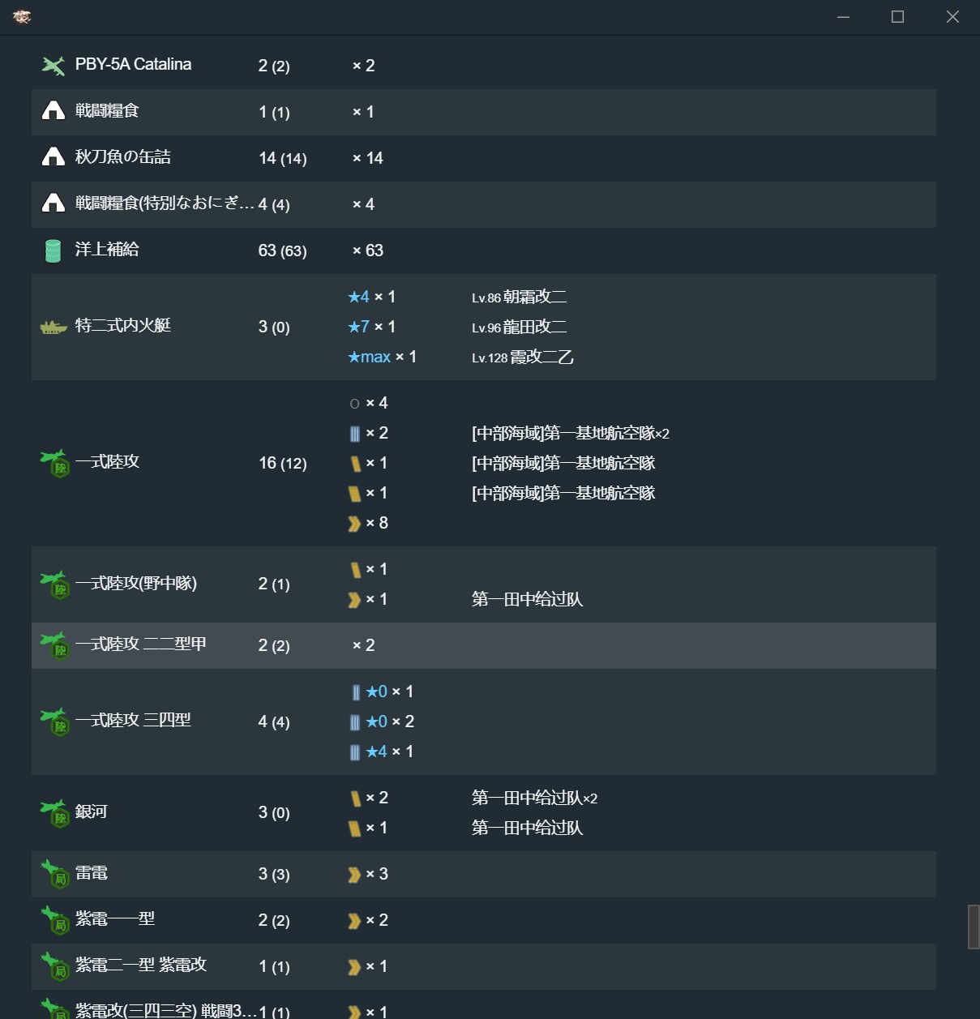
Task: Select the 秋刀魚の缶詰 item name
Action: (123, 157)
